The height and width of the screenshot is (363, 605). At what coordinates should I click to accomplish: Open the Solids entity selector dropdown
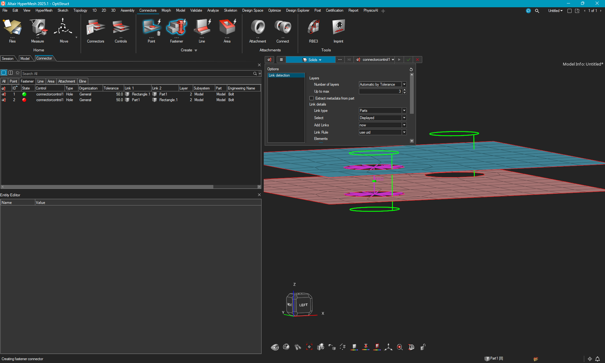click(311, 60)
